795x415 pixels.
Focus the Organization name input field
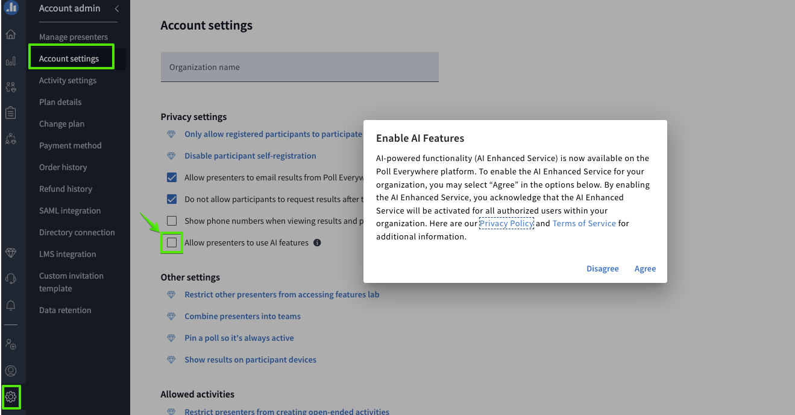pyautogui.click(x=300, y=67)
